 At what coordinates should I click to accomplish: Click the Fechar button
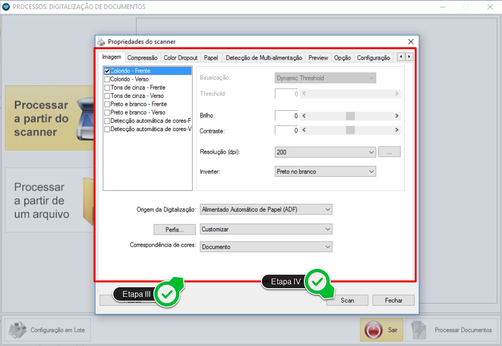(x=393, y=300)
